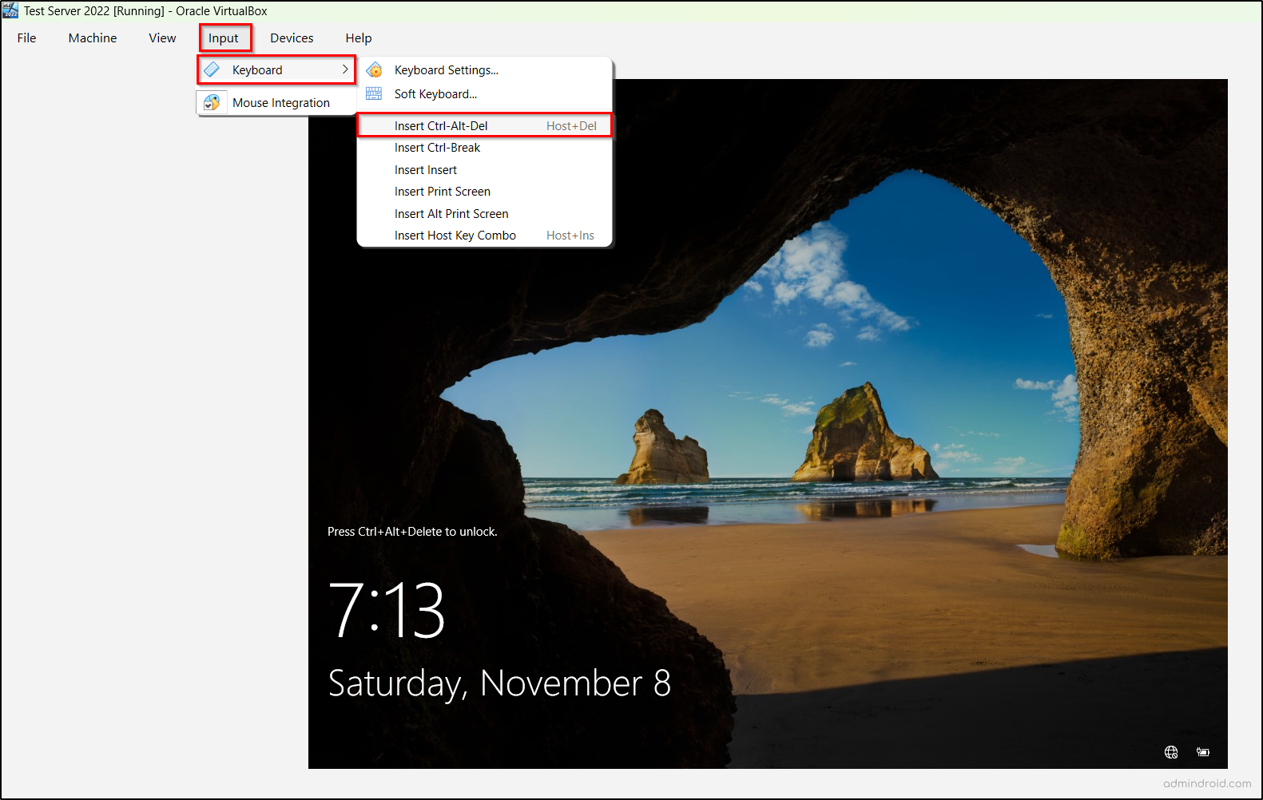Viewport: 1263px width, 800px height.
Task: Click the VirtualBox window title icon
Action: 10,10
